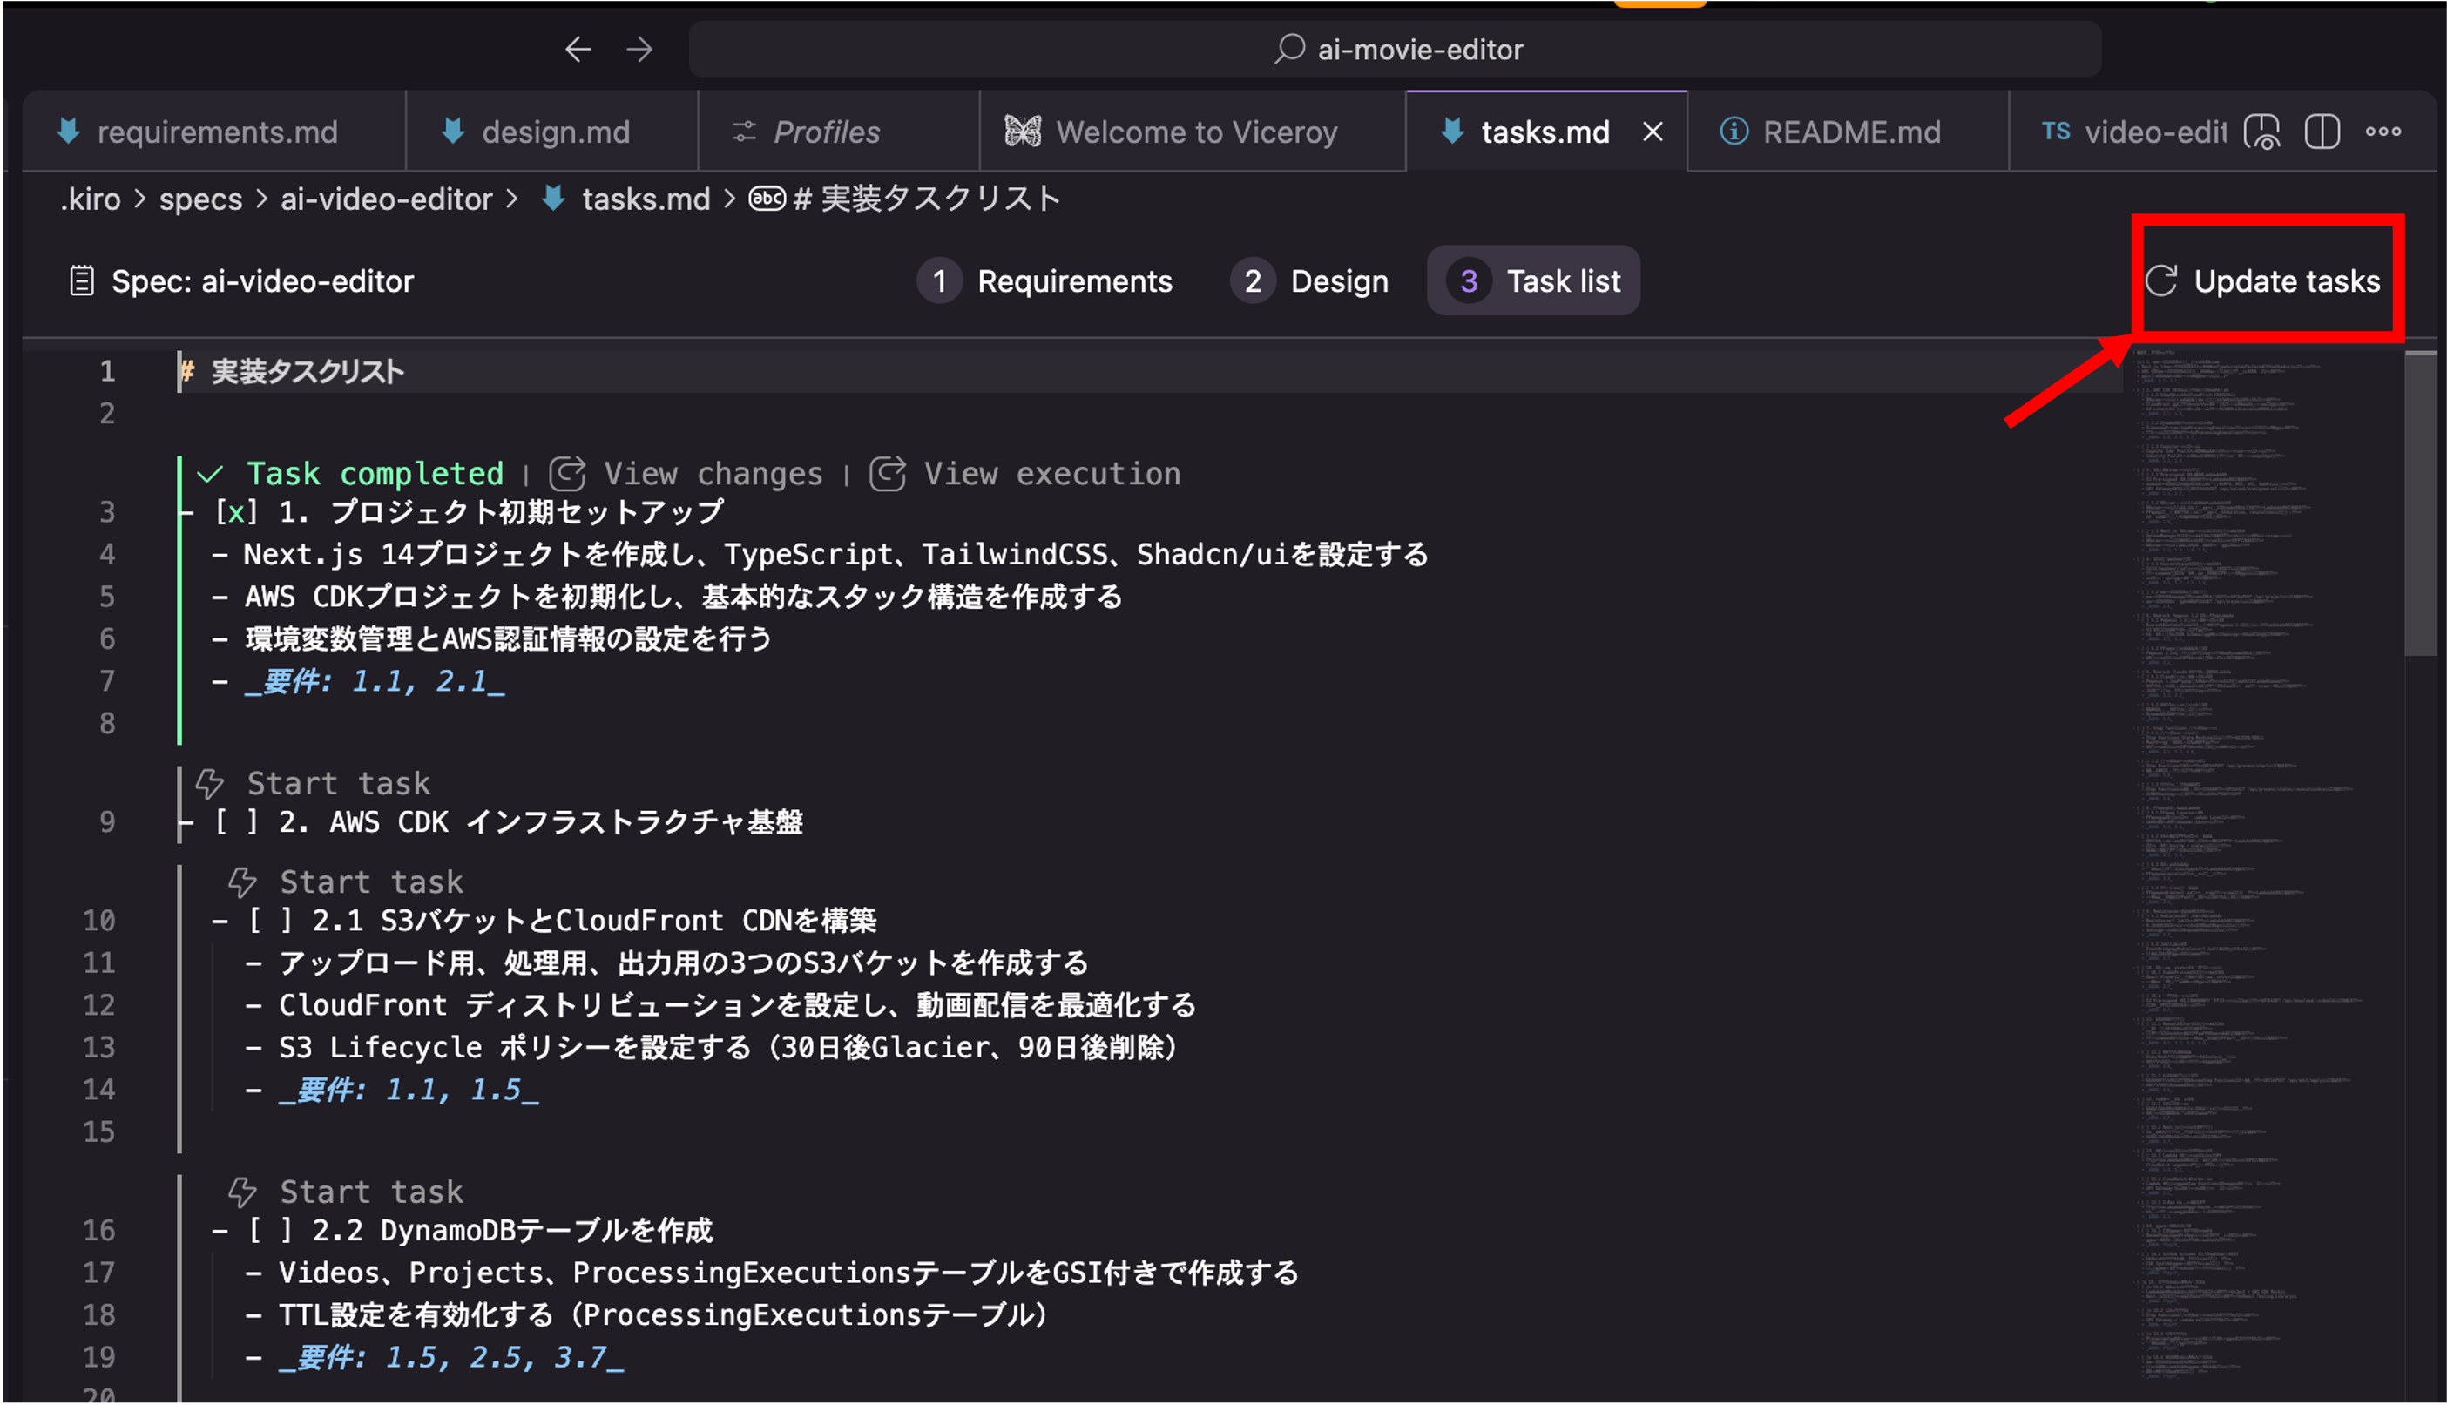Click lightning icon for task 2.2 DynamoDB

point(242,1192)
